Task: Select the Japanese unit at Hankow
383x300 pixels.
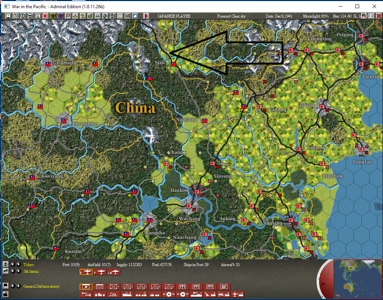Action: click(x=197, y=192)
